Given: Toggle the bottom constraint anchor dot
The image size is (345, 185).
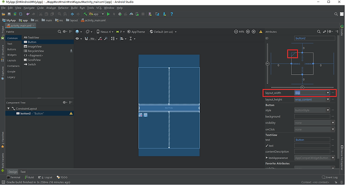Looking at the screenshot, I should click(x=302, y=75).
